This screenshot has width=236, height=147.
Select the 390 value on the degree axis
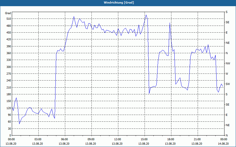pos(9,46)
